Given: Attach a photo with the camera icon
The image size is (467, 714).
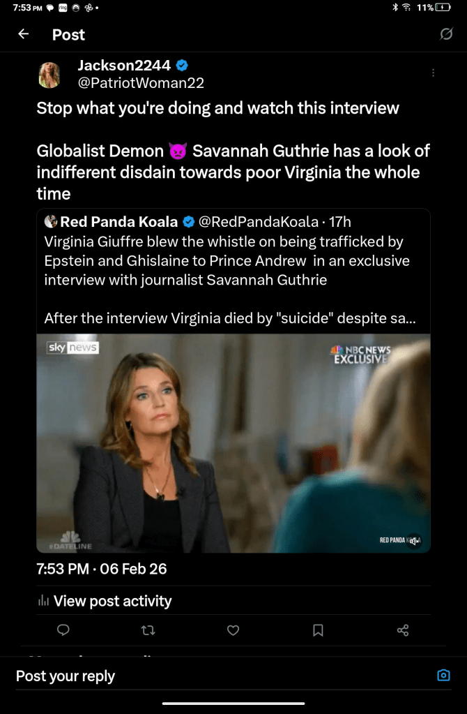Looking at the screenshot, I should click(x=443, y=676).
